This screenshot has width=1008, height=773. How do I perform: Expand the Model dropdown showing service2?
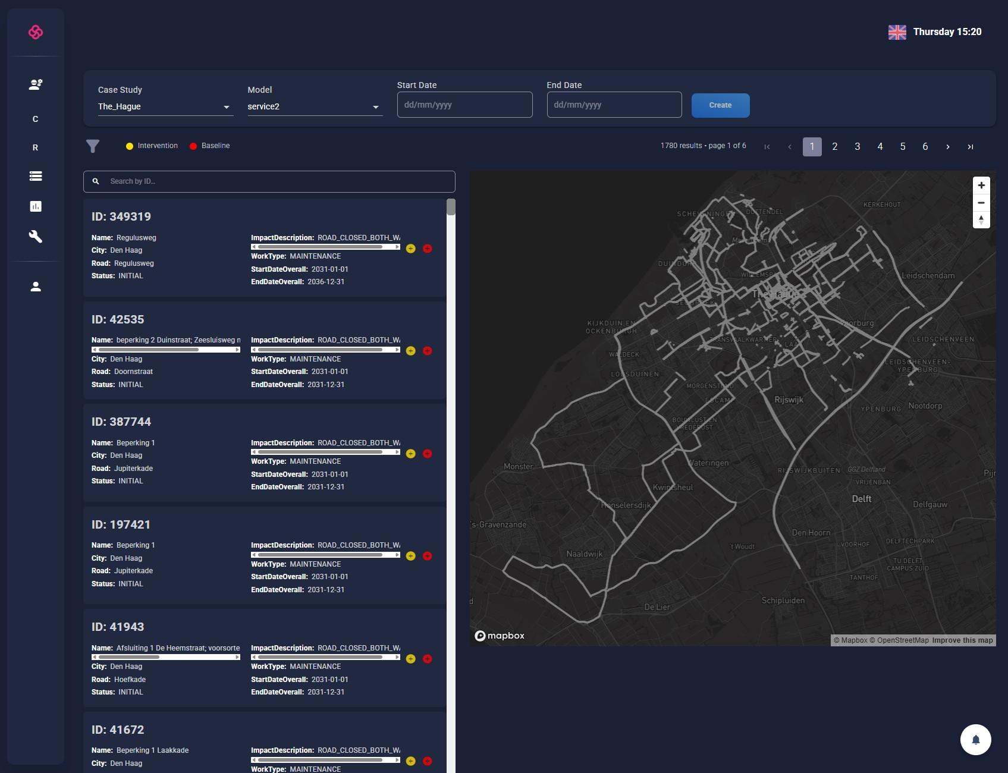(314, 106)
